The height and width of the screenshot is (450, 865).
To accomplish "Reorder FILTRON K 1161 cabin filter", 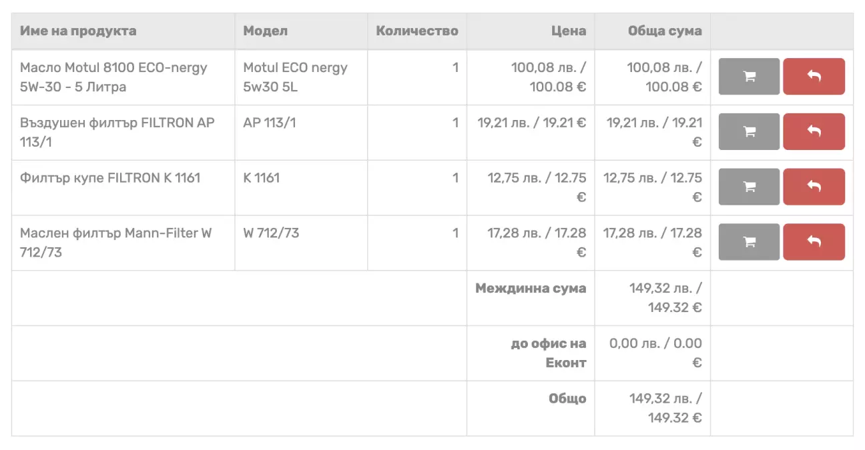I will [x=749, y=187].
